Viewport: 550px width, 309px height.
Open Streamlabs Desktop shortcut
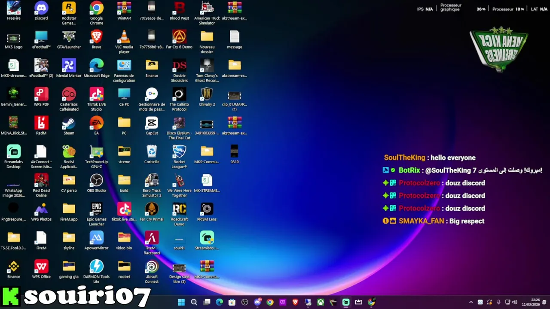pos(13,157)
